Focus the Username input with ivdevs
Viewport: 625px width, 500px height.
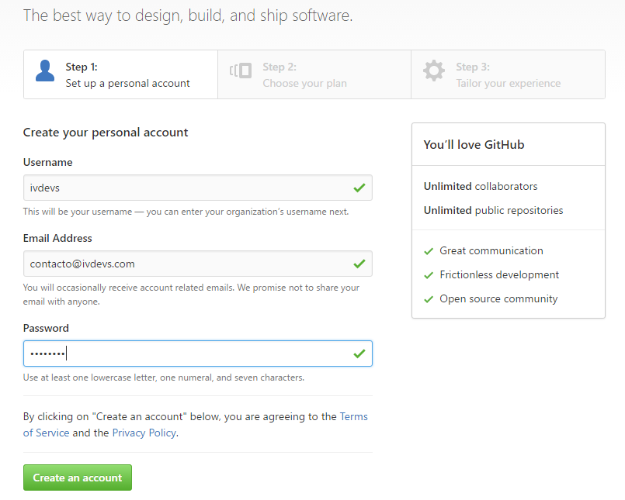(x=198, y=188)
